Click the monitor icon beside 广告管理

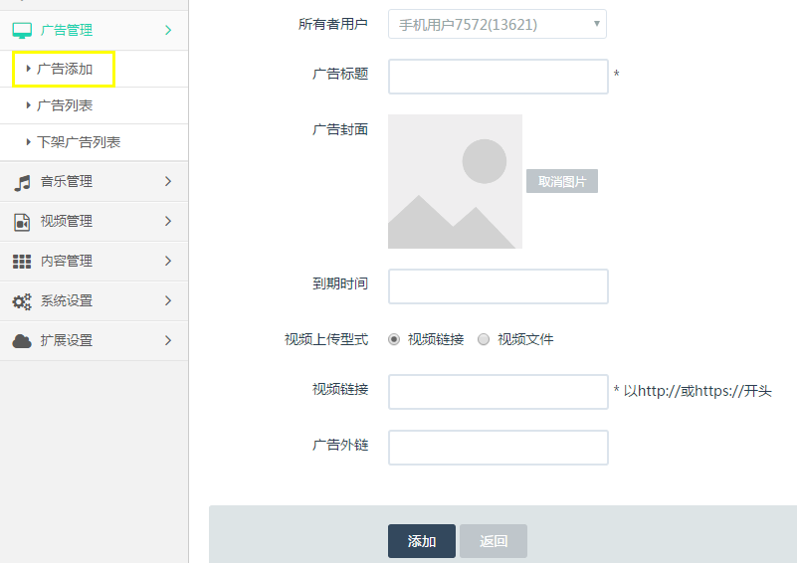(22, 31)
